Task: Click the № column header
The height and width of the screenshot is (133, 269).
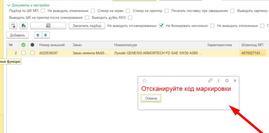Action: point(13,45)
